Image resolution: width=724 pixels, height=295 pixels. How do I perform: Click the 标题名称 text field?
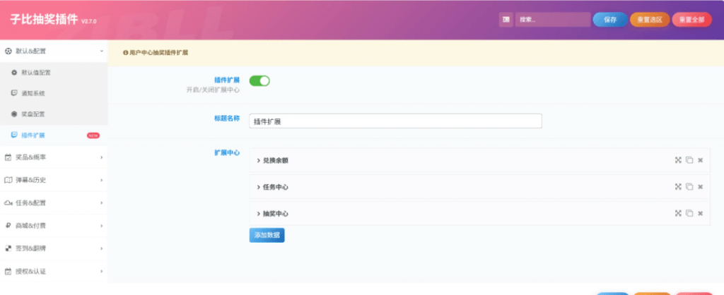point(395,121)
